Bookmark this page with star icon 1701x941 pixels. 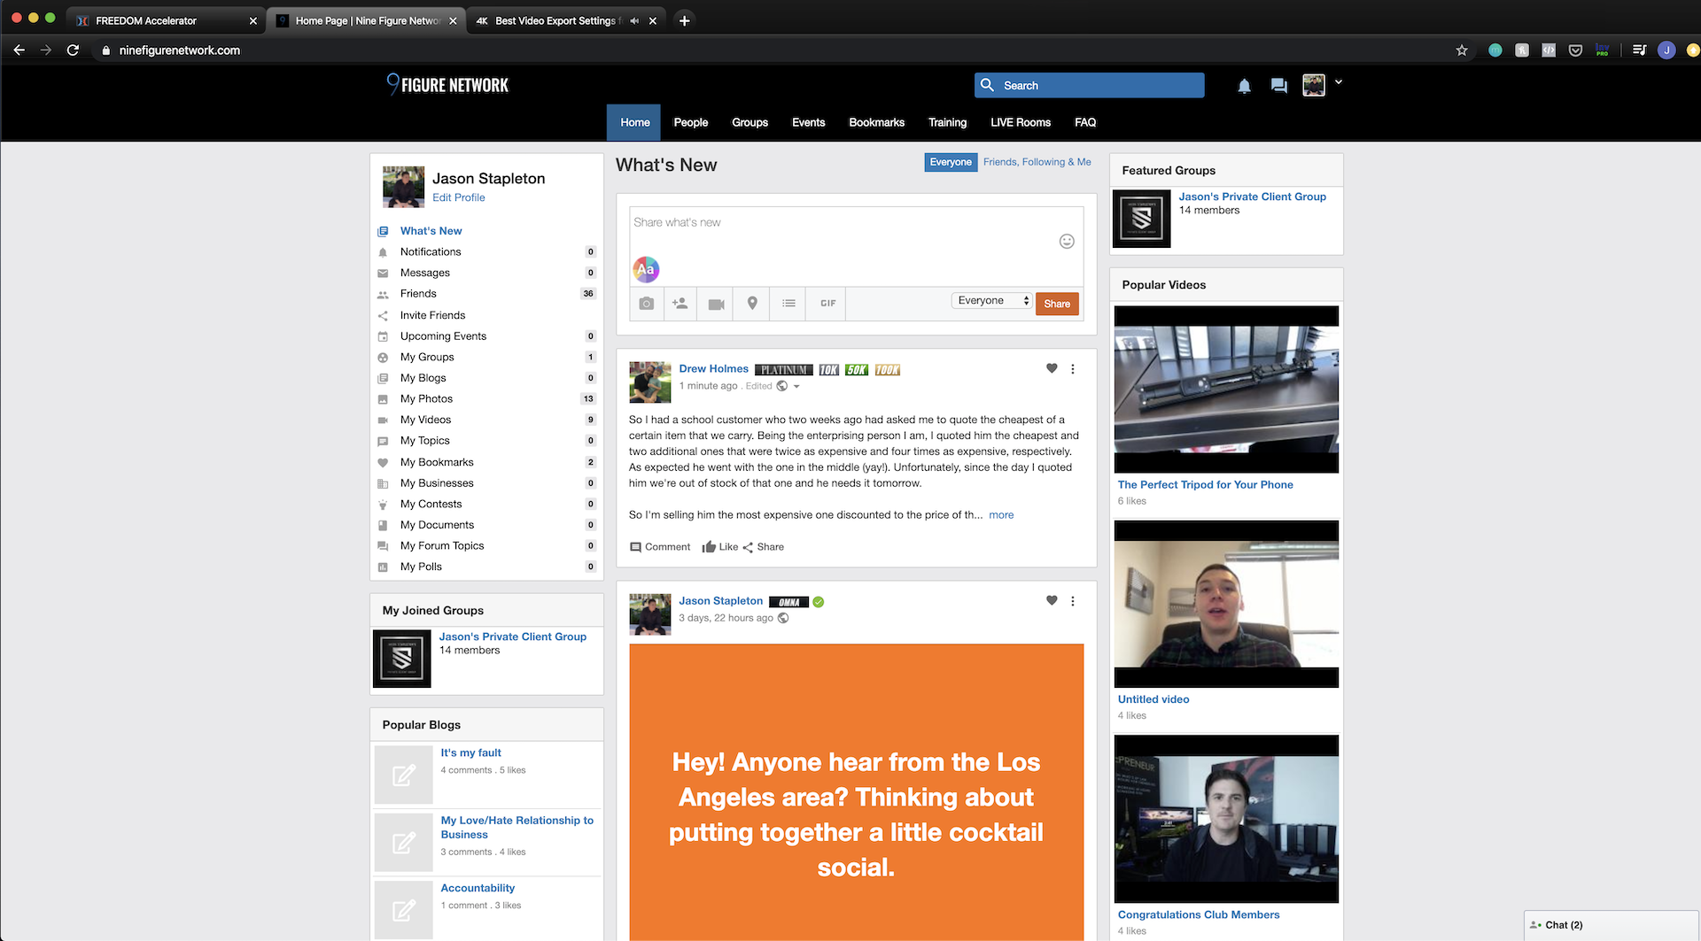coord(1462,50)
